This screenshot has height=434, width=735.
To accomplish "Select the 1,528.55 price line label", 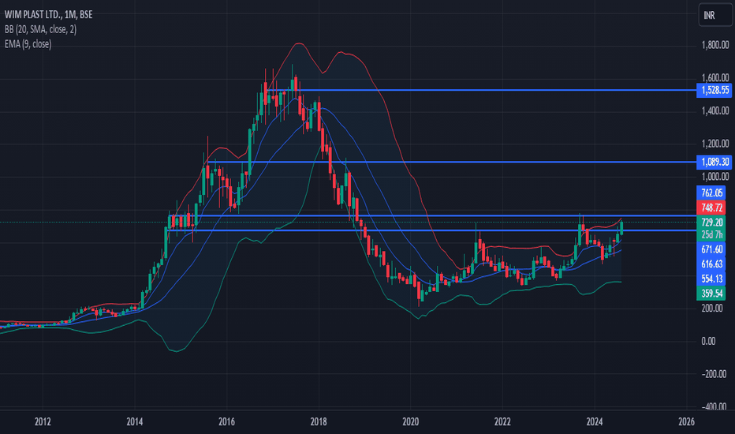I will [x=714, y=90].
